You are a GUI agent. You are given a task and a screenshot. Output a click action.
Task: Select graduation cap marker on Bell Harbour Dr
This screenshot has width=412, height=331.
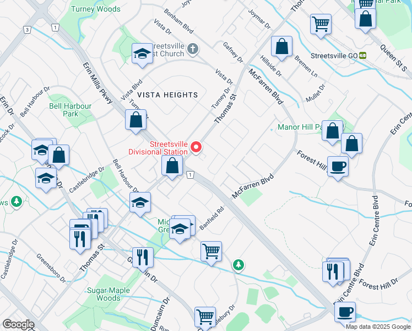tap(140, 205)
